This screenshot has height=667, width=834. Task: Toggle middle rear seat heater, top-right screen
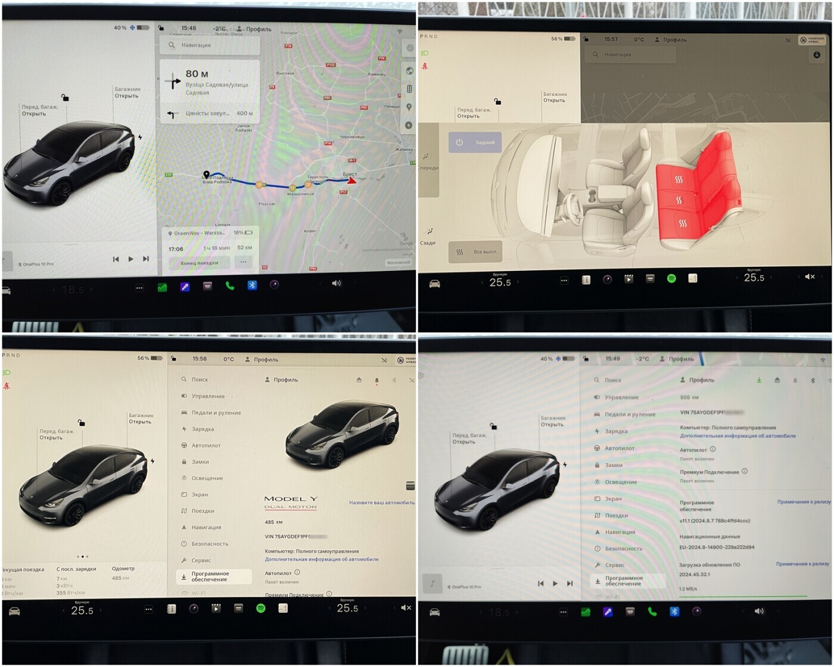(x=679, y=201)
